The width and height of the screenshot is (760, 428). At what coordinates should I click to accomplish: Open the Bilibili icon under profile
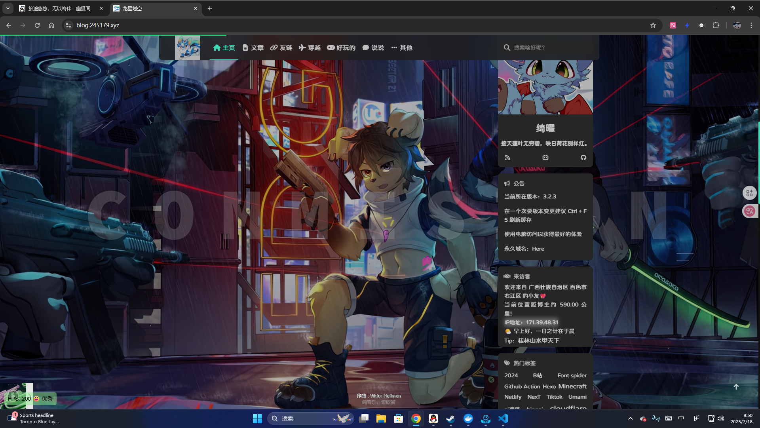(545, 157)
